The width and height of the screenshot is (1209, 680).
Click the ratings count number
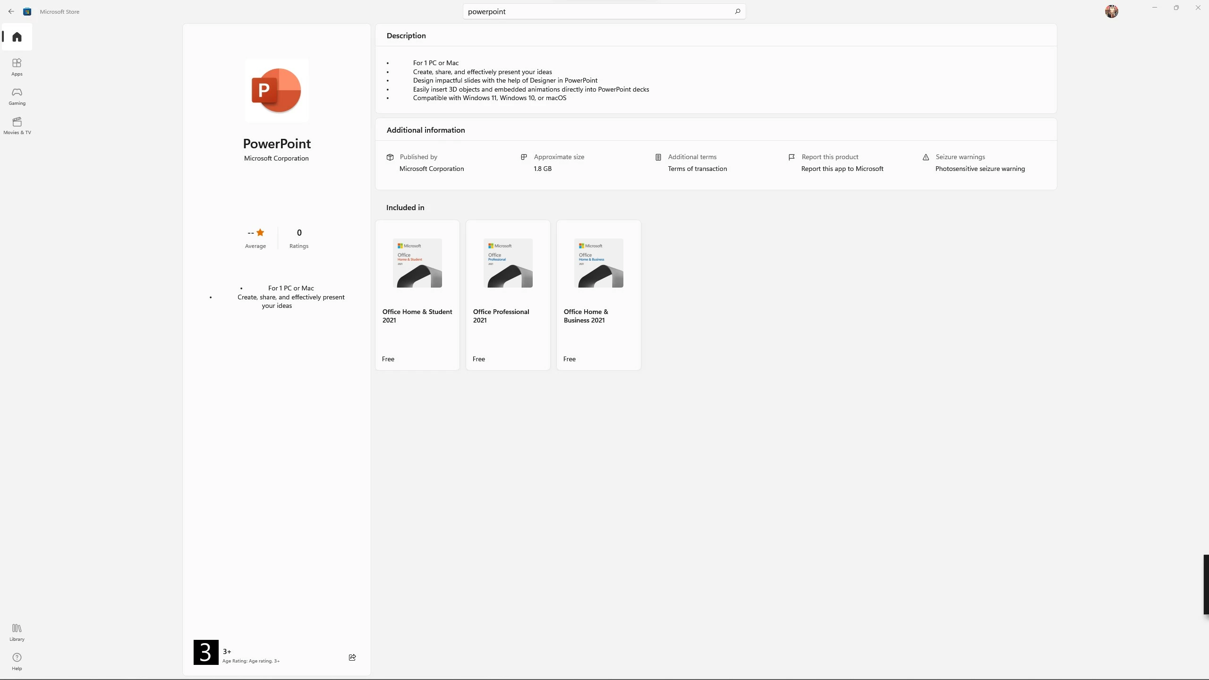point(299,233)
